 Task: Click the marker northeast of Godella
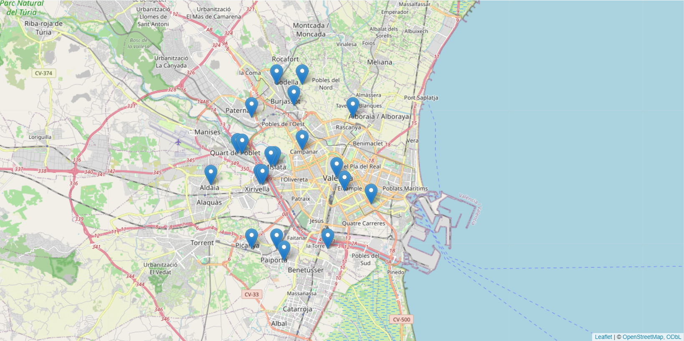coord(302,73)
